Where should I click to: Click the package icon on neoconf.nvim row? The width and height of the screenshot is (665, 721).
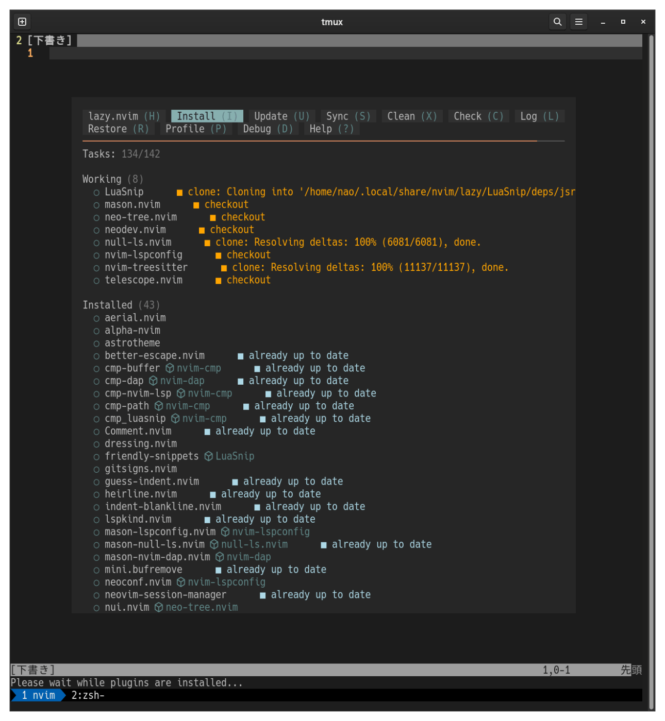coord(181,582)
